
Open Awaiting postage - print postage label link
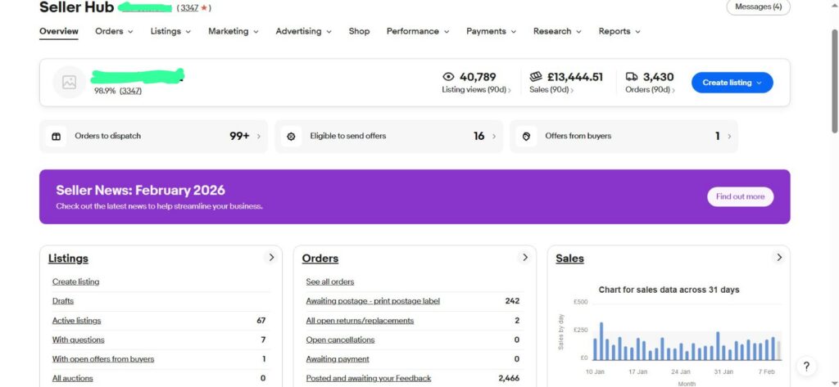373,301
